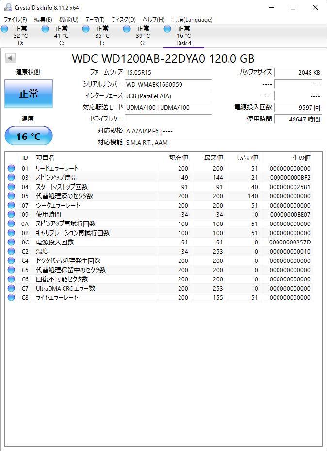The width and height of the screenshot is (327, 451).
Task: Click the 最悪値 column header
Action: (209, 157)
